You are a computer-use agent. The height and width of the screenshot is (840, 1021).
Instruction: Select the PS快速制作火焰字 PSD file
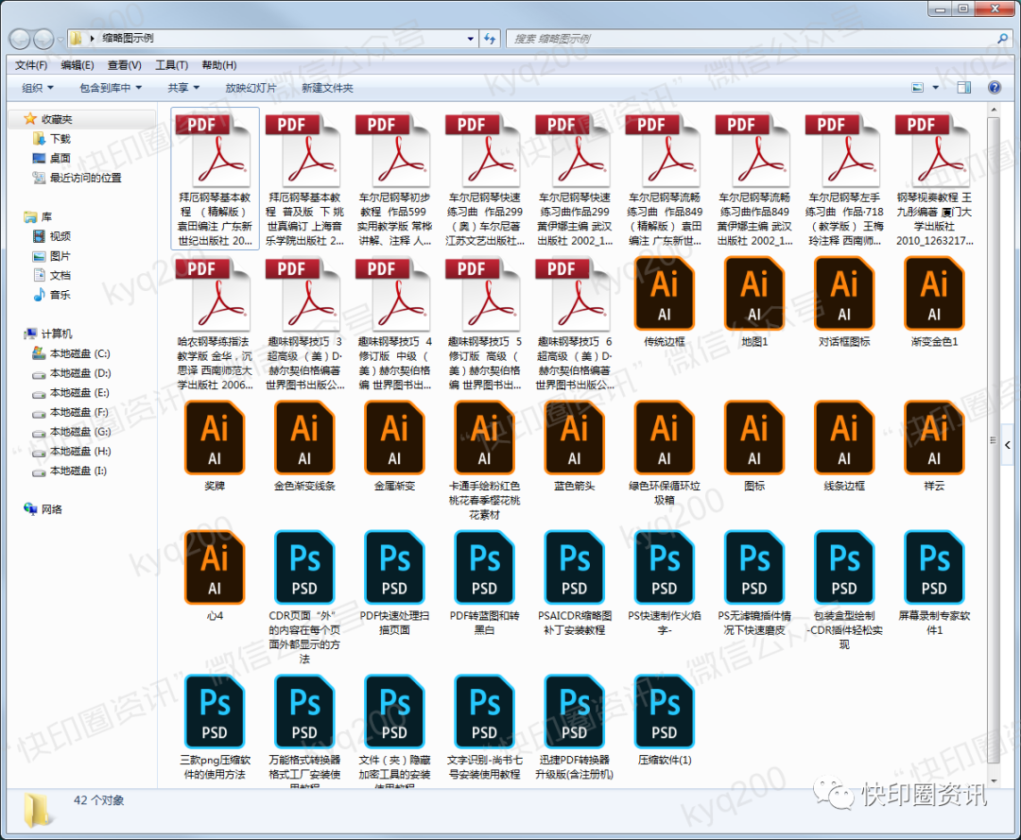click(x=665, y=583)
